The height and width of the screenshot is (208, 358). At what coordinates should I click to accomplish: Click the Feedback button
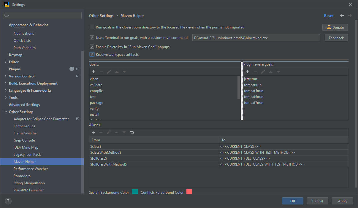(336, 38)
